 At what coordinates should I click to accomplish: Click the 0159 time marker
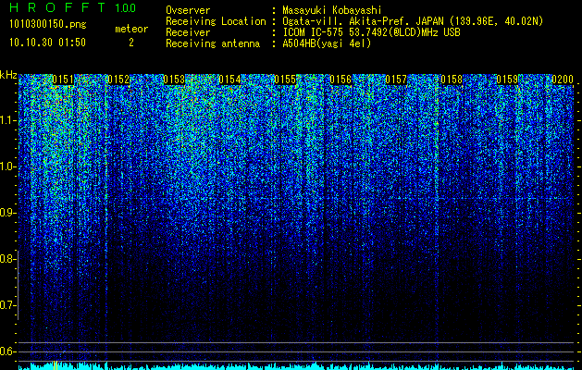(x=507, y=80)
